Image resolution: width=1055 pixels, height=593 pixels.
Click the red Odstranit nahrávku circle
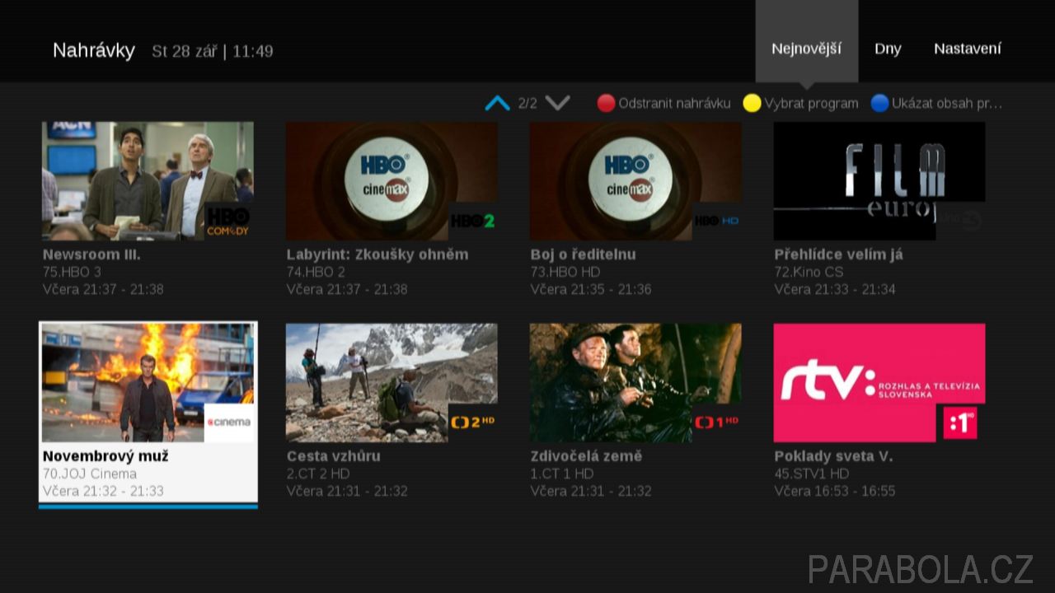tap(607, 103)
